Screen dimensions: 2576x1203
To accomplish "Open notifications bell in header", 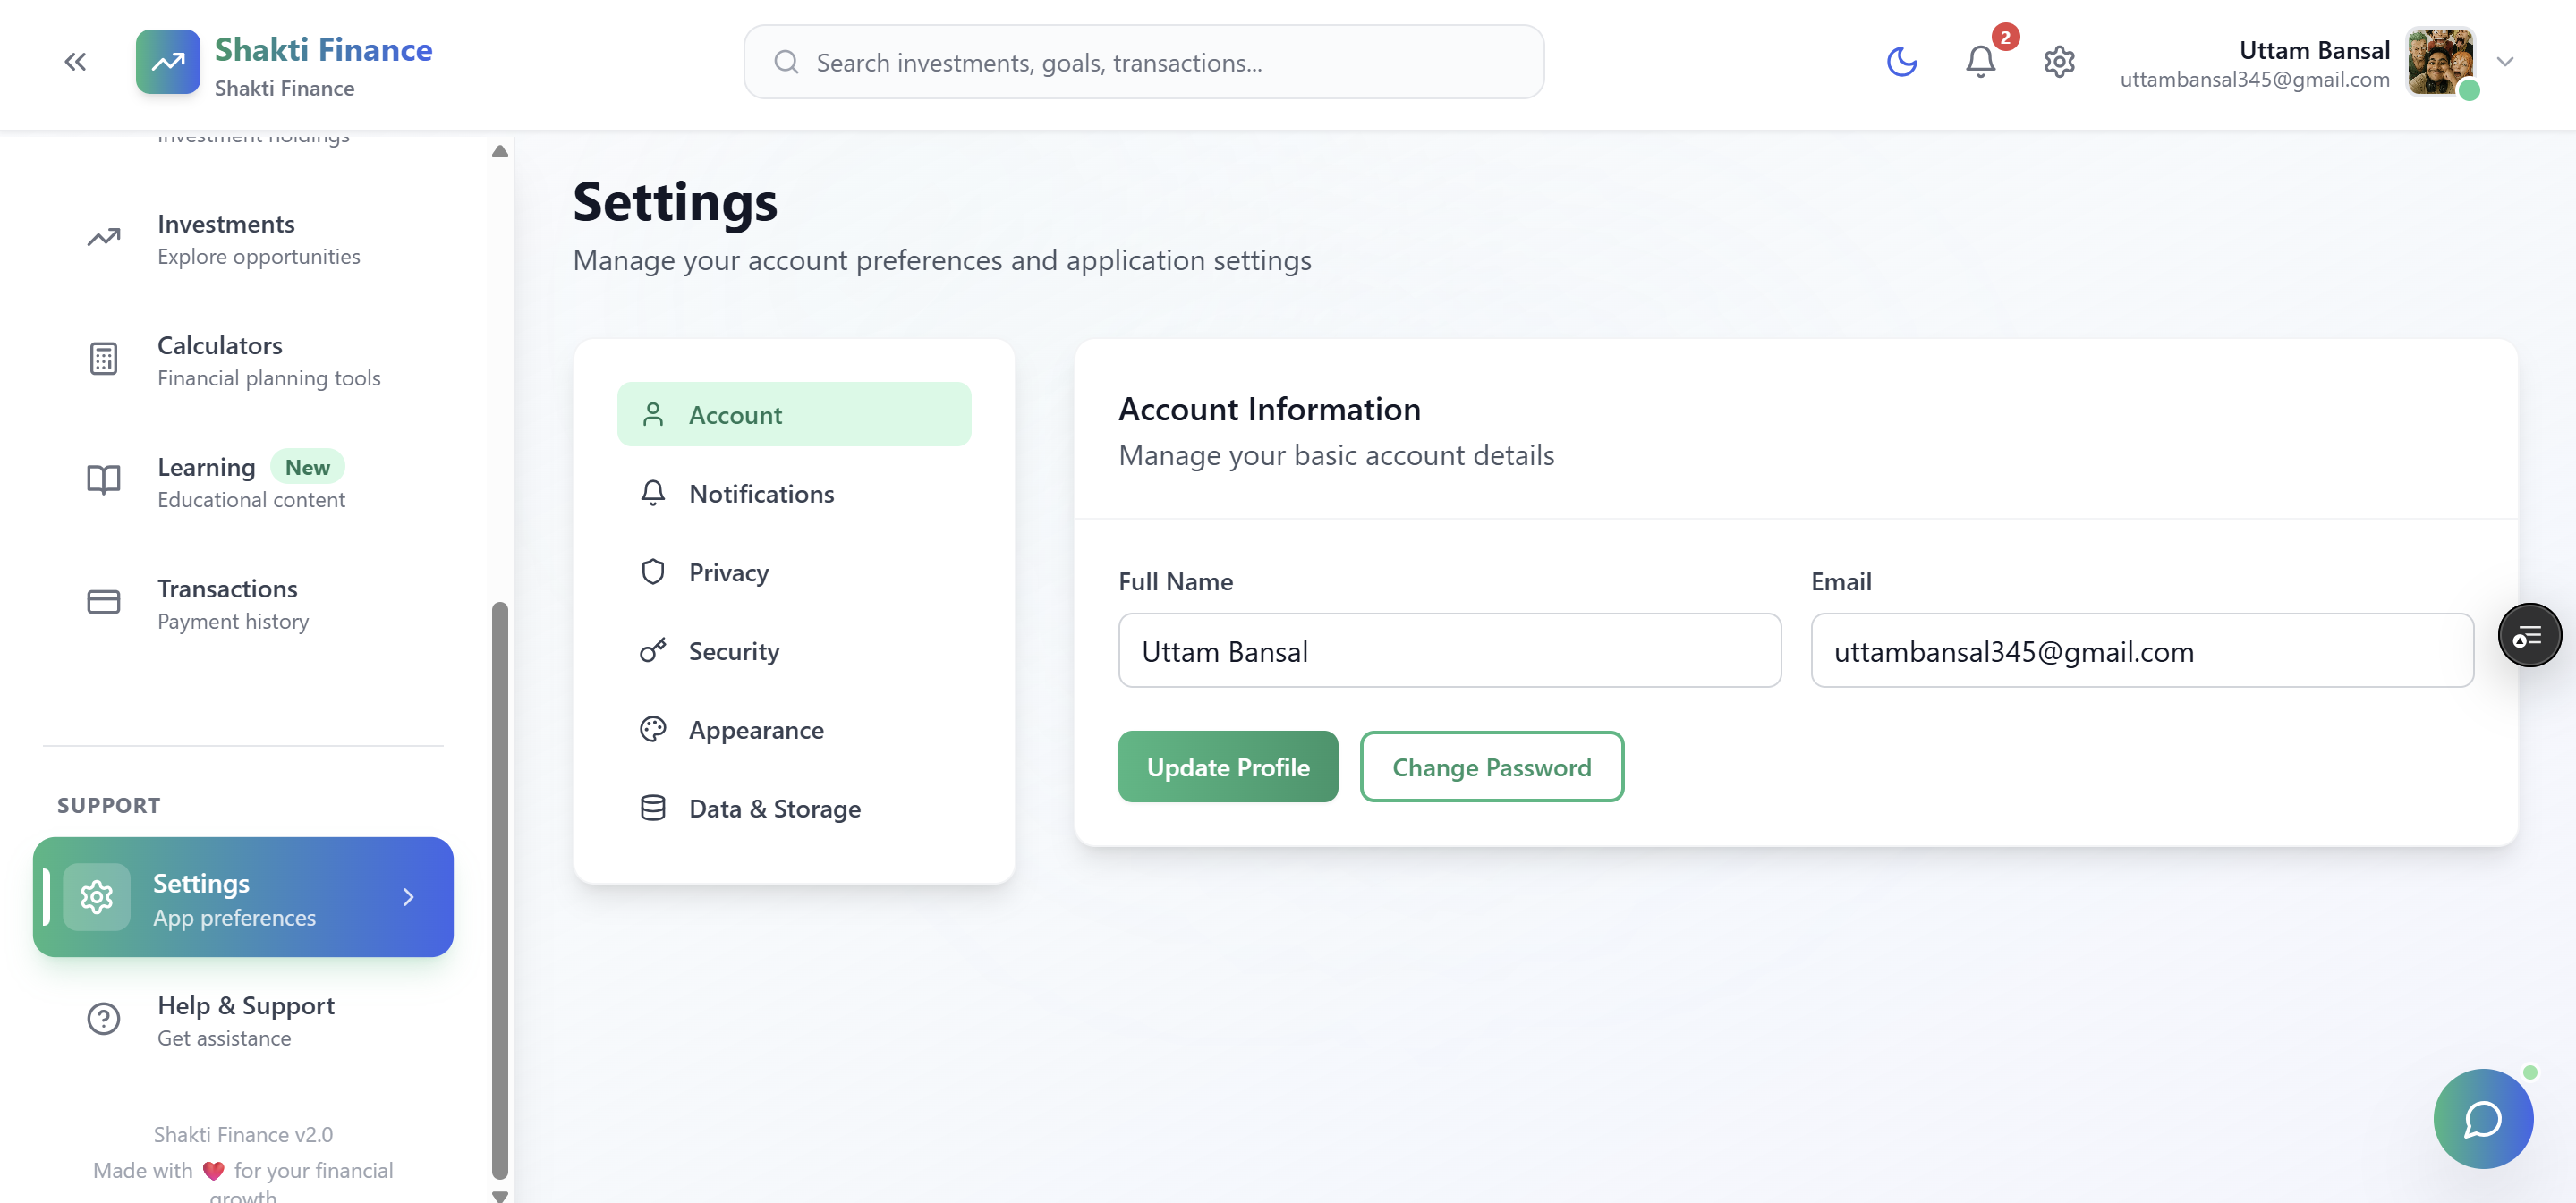I will [1980, 62].
